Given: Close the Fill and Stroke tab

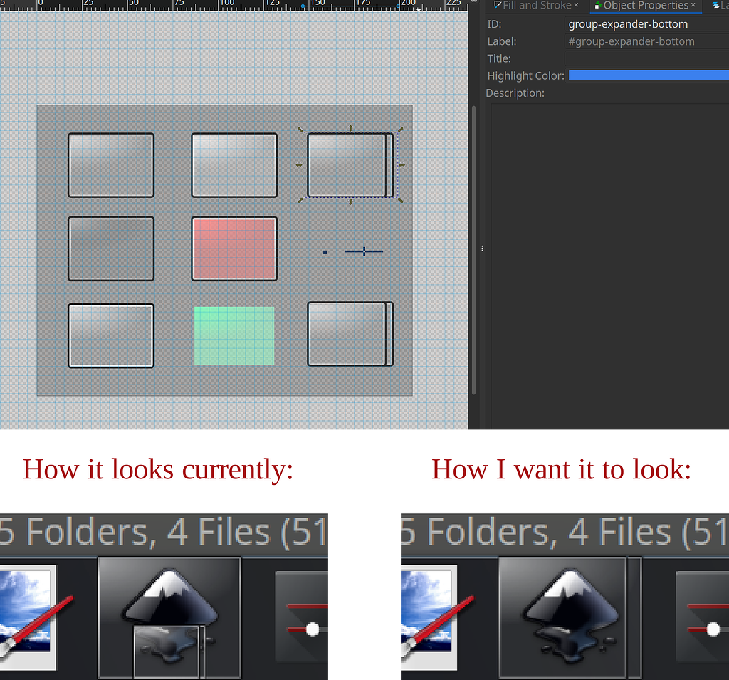Looking at the screenshot, I should 575,6.
